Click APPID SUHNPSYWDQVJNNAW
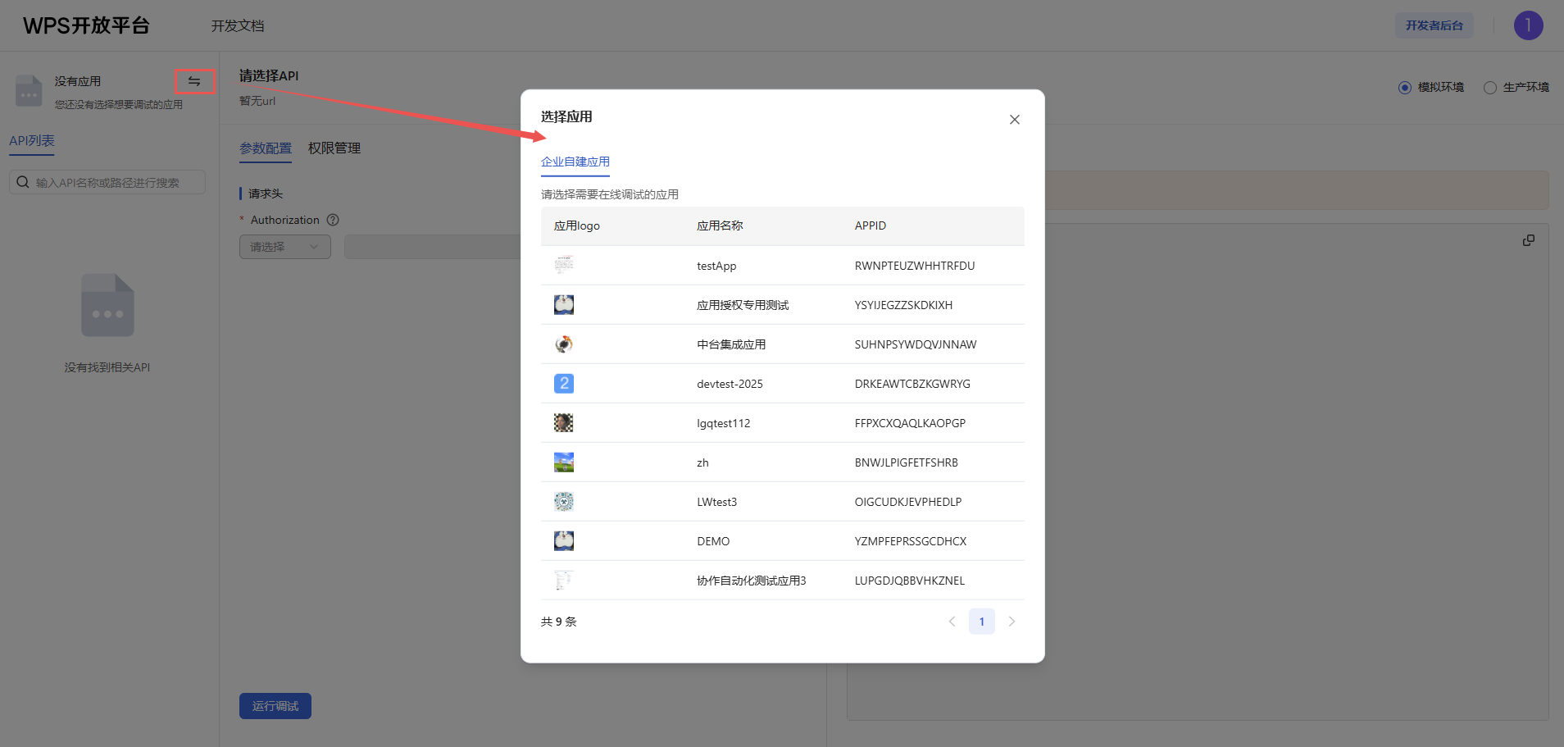The height and width of the screenshot is (747, 1564). [916, 344]
